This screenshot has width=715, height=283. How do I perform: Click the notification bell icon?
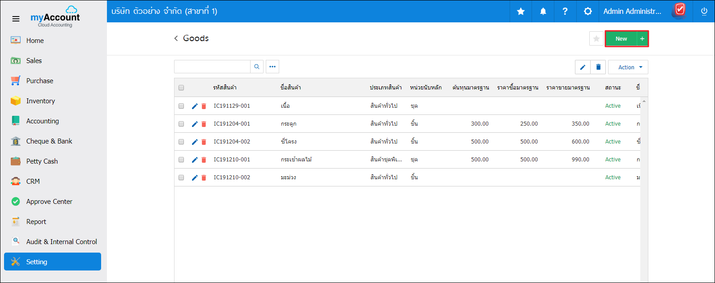click(543, 11)
